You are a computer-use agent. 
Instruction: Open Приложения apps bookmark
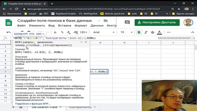click(x=12, y=14)
